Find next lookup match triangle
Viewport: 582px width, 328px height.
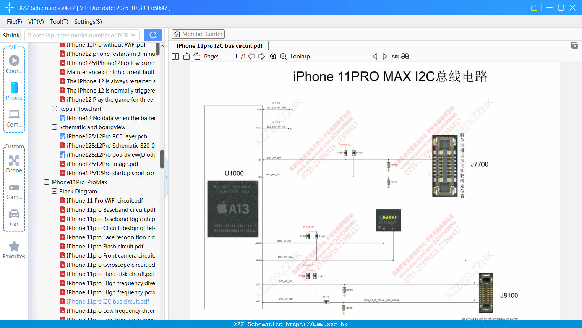(385, 57)
